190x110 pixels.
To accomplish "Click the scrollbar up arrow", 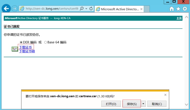I will (186, 17).
